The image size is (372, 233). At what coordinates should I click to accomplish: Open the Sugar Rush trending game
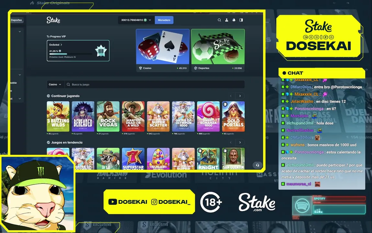(158, 158)
